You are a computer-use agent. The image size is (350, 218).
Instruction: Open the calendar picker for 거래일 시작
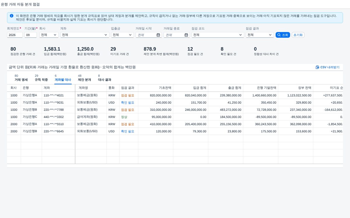click(x=158, y=35)
